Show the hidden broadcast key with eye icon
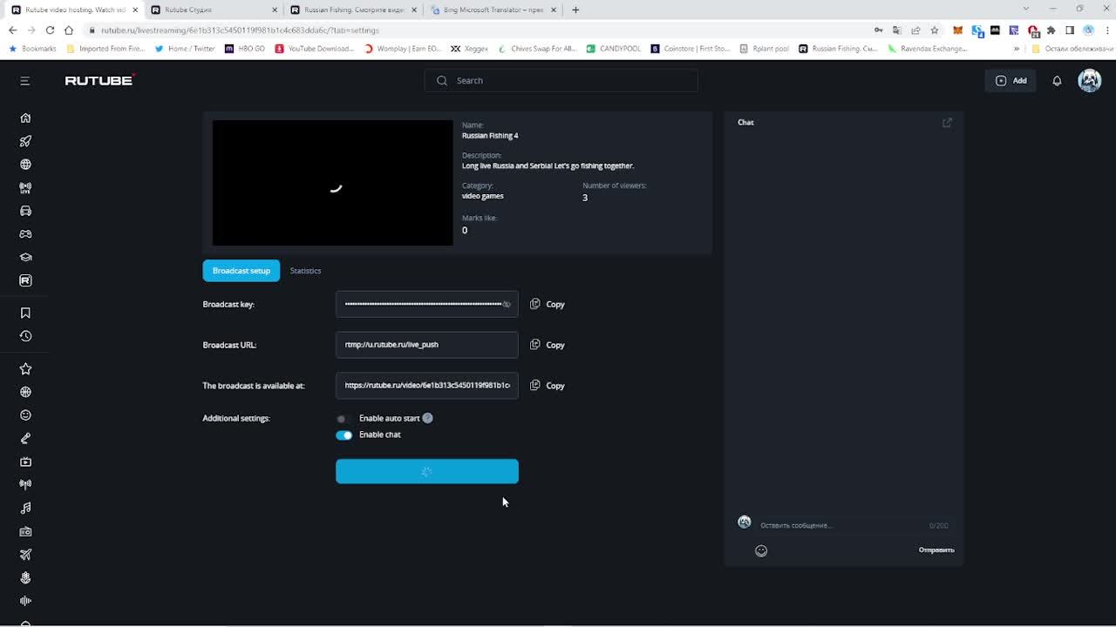 pyautogui.click(x=507, y=304)
